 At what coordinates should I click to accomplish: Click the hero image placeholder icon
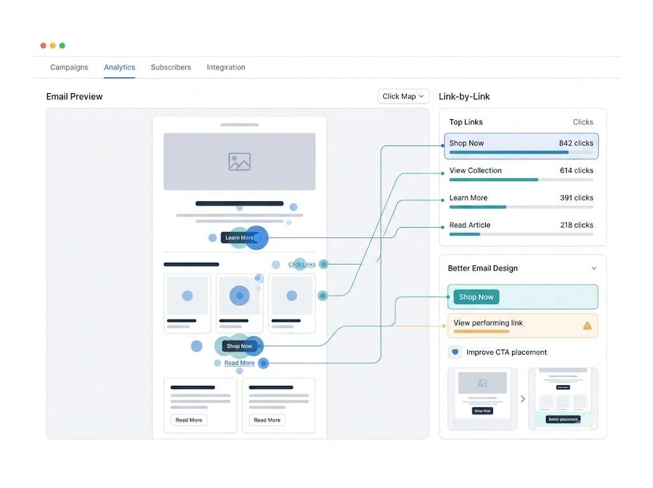tap(240, 161)
